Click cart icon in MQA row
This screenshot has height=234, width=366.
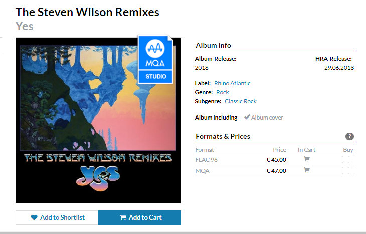307,170
